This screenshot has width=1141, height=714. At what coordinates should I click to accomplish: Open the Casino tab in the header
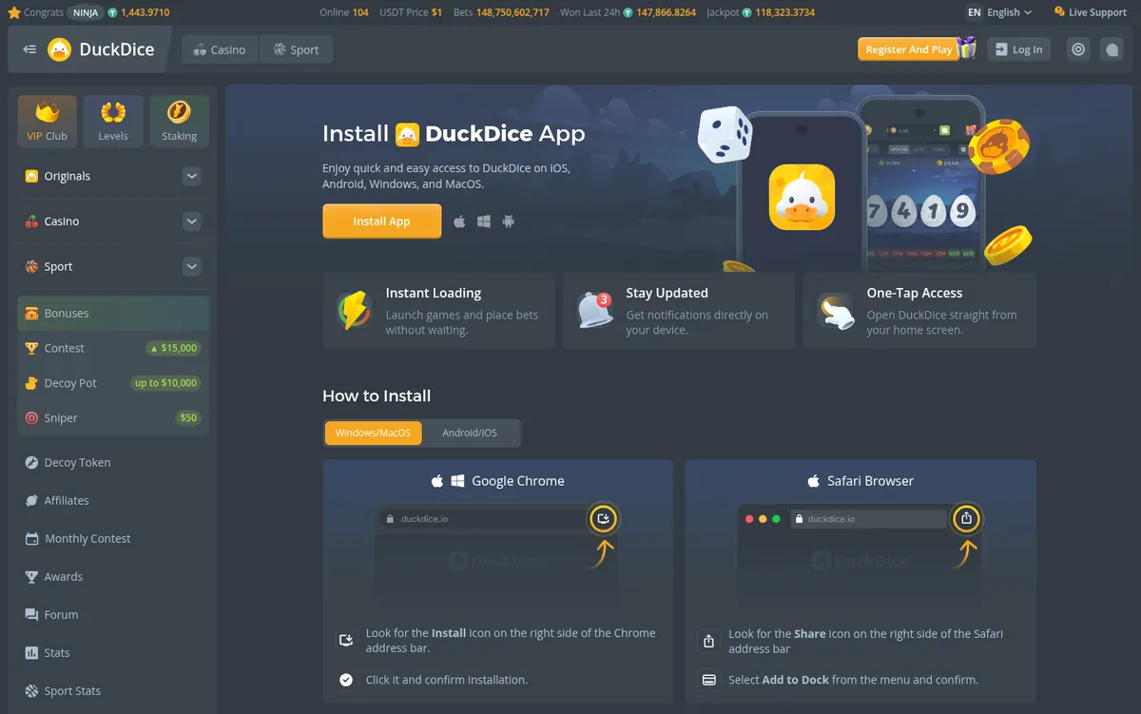pyautogui.click(x=219, y=49)
